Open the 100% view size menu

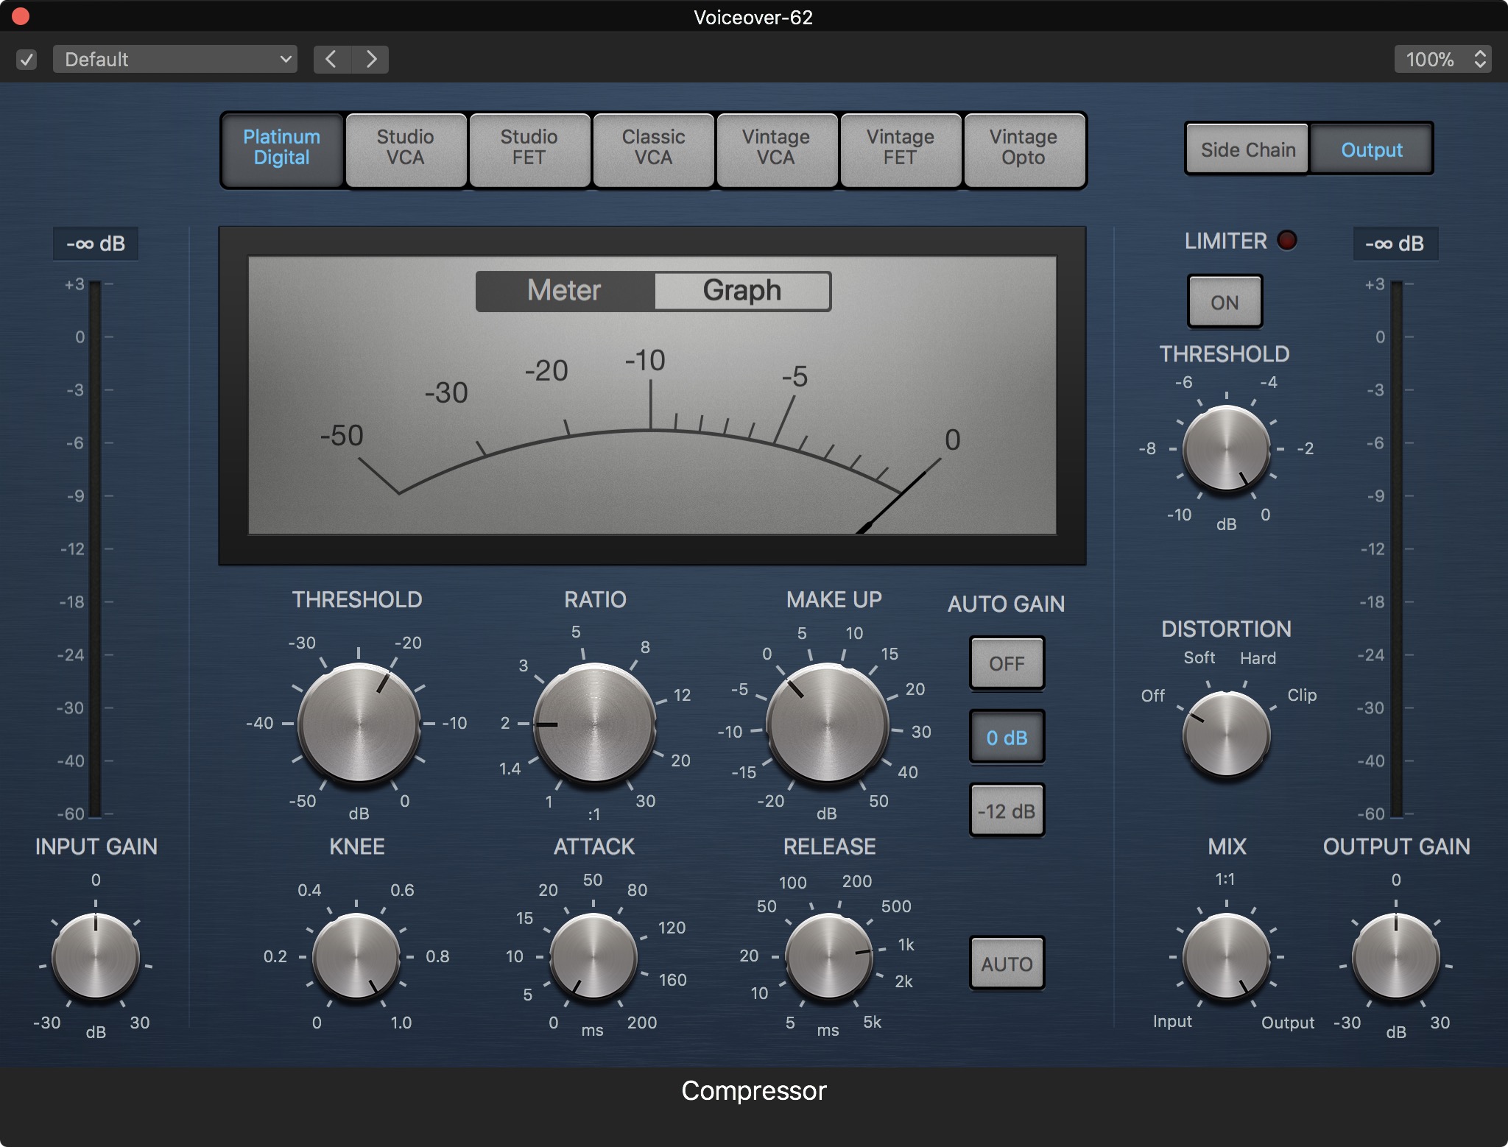tap(1442, 59)
